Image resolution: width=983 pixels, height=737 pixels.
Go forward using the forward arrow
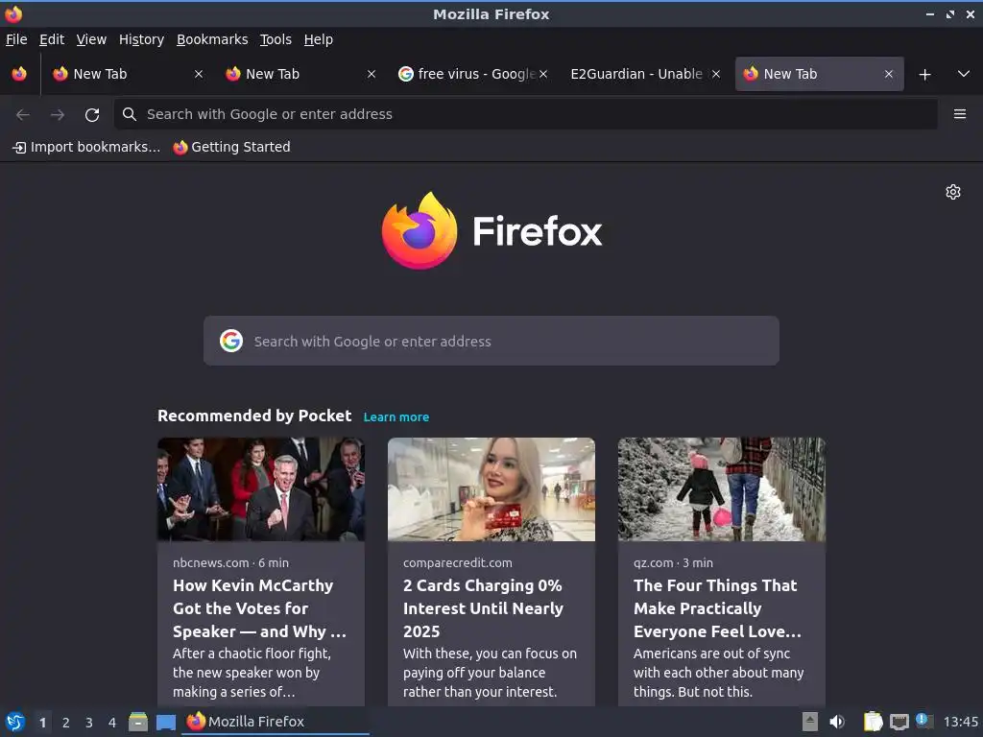click(x=58, y=114)
